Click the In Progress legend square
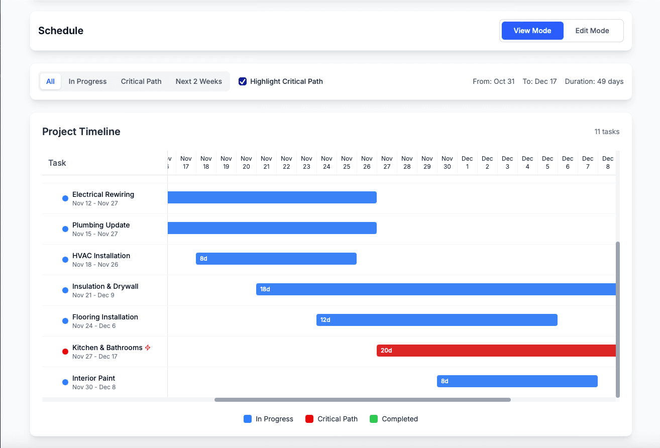 point(248,418)
